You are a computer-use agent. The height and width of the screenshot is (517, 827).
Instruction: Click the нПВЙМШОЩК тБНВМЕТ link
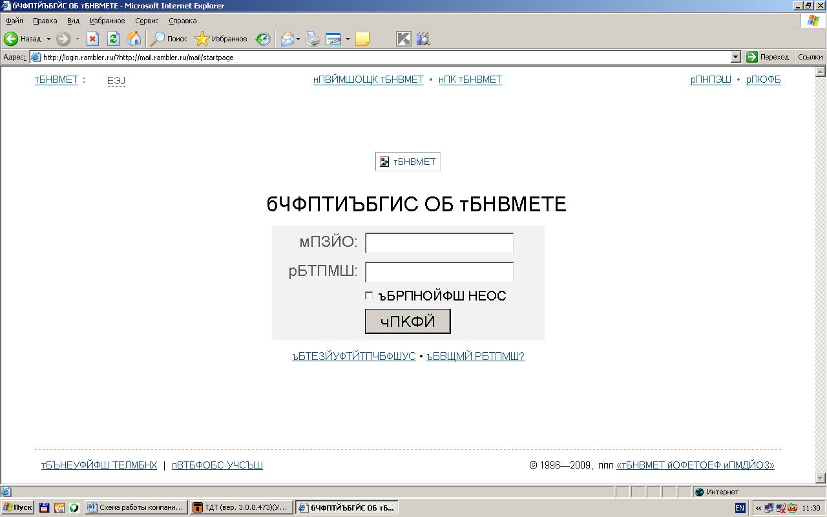pos(368,79)
